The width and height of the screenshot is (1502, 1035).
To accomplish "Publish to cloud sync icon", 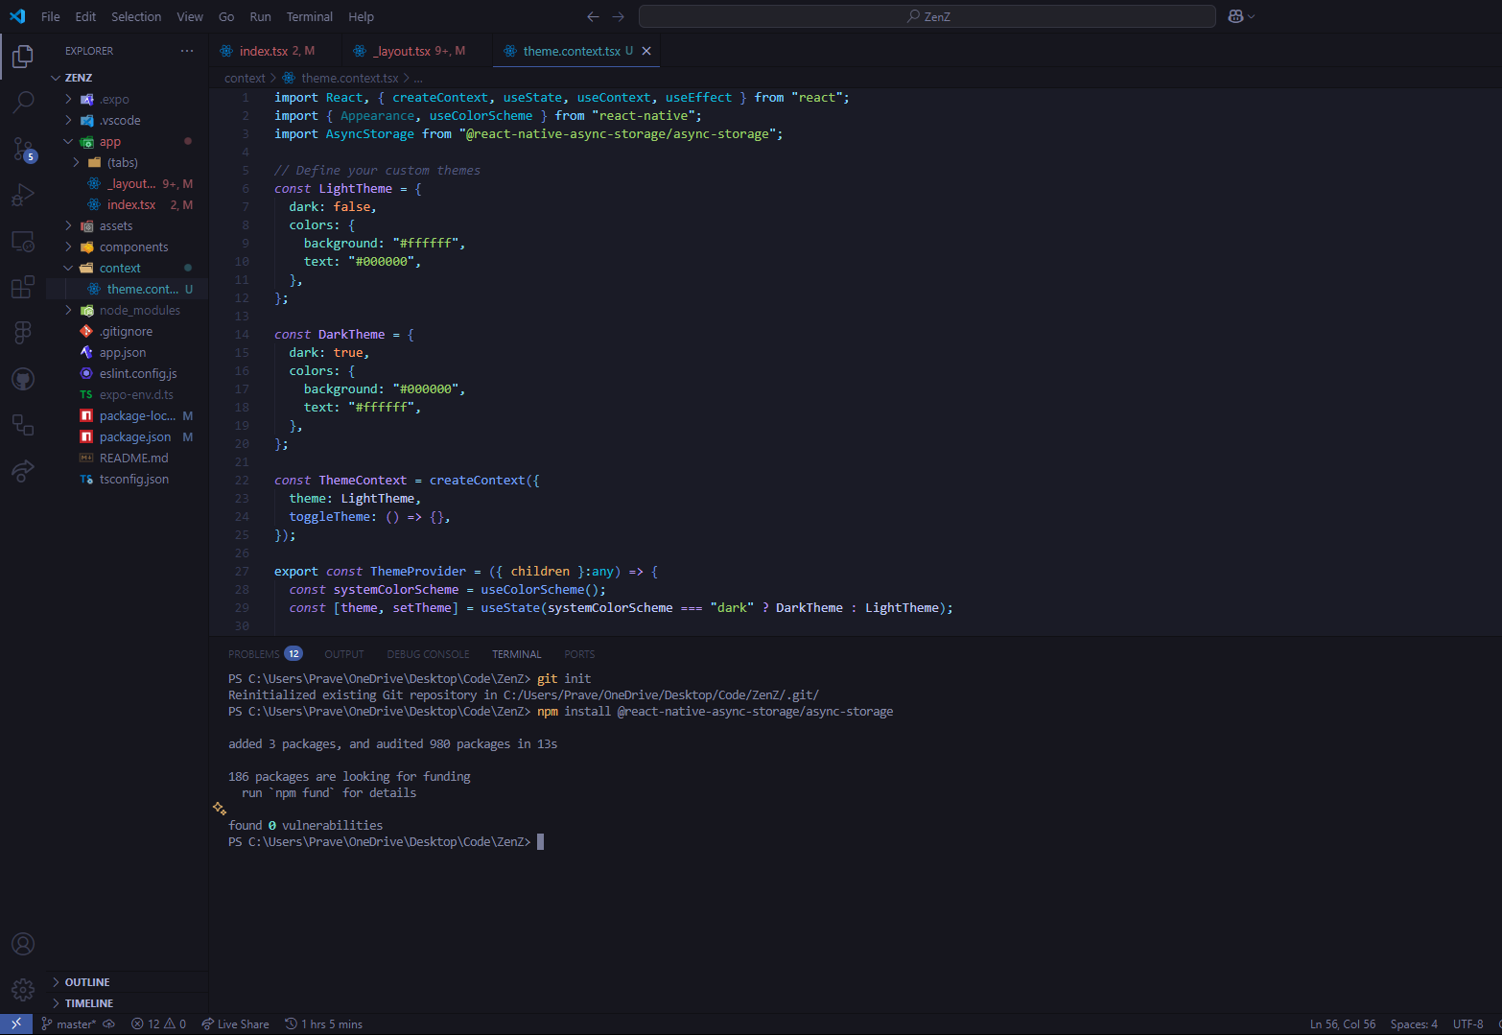I will (108, 1023).
